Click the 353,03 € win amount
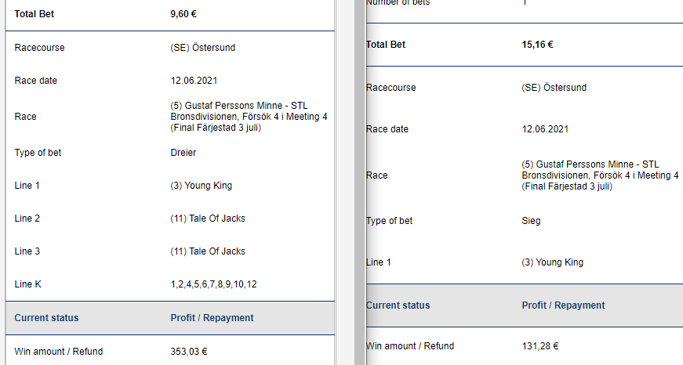683x365 pixels. (x=189, y=352)
